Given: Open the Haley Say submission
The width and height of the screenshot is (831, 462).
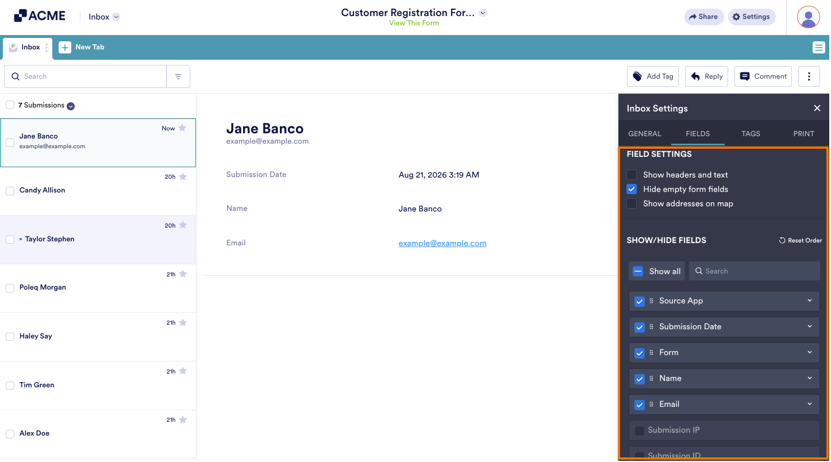Looking at the screenshot, I should pyautogui.click(x=98, y=337).
